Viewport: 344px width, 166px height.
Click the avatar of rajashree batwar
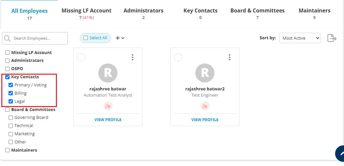[108, 73]
